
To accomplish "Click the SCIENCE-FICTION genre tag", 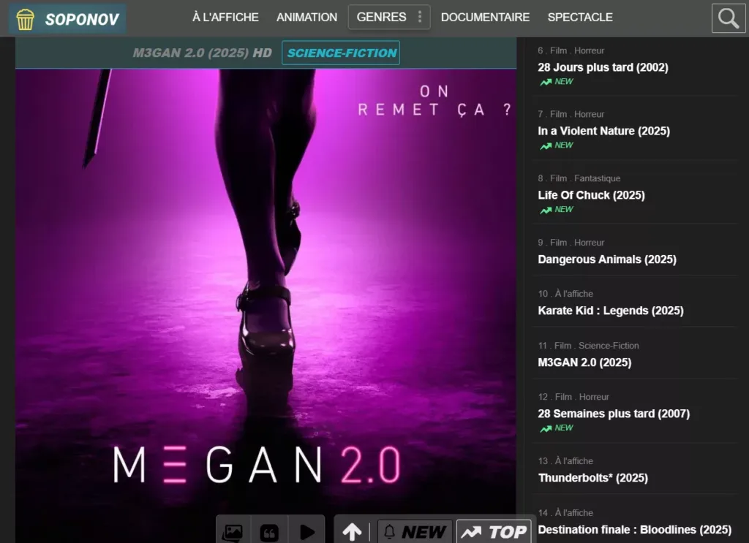I will (x=341, y=53).
